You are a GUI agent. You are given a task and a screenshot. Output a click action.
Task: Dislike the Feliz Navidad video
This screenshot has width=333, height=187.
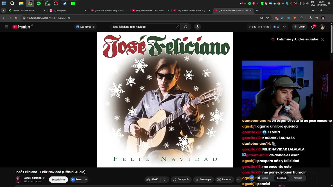click(x=164, y=179)
